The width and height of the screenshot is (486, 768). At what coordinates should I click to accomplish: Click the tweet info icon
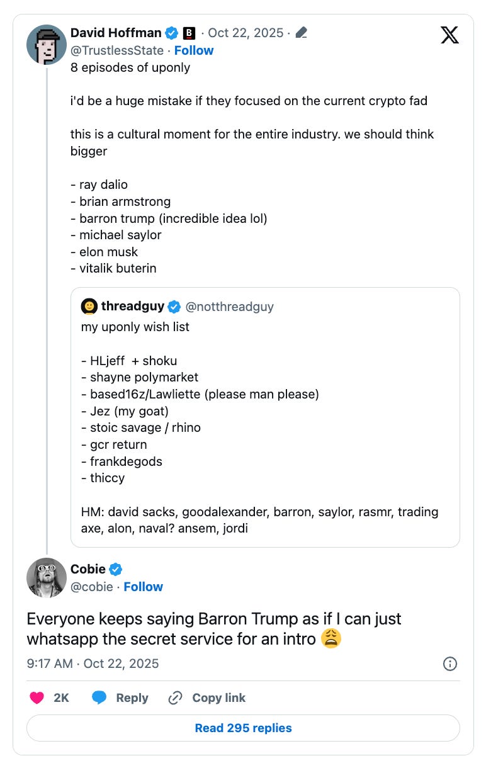click(x=449, y=663)
